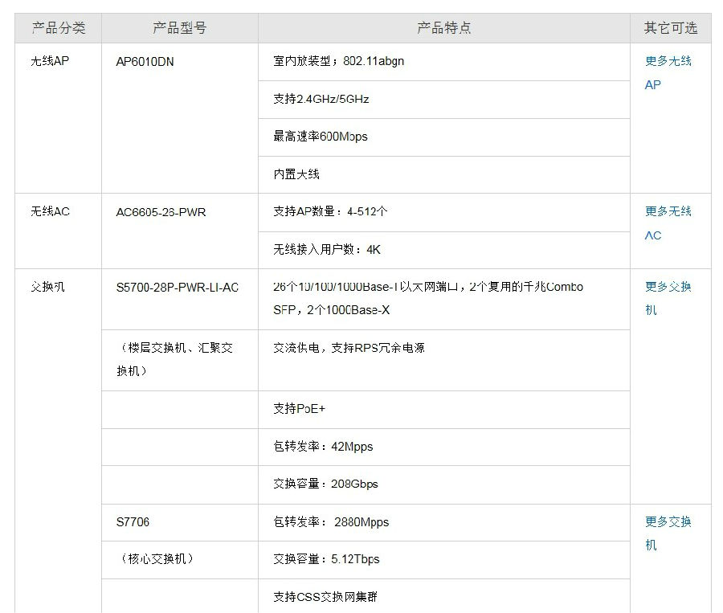This screenshot has width=723, height=613.
Task: Click the 产品型号 column header
Action: (x=179, y=28)
